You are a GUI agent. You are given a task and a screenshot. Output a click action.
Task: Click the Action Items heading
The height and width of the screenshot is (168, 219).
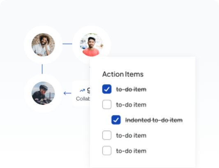[123, 74]
